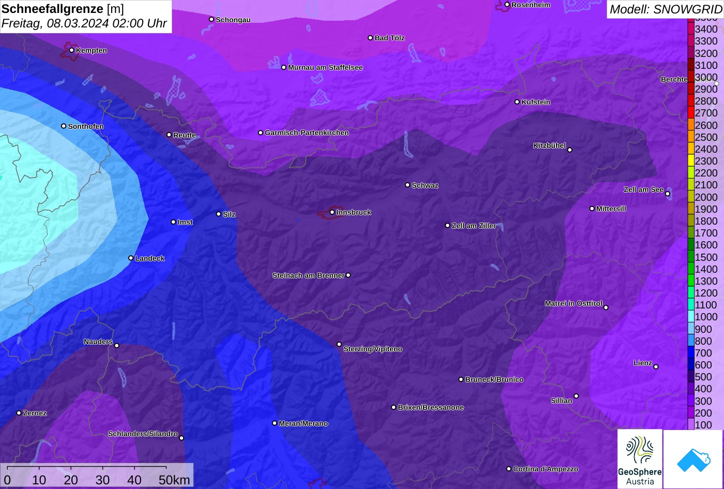Select the Schongau location dot
This screenshot has width=724, height=489.
point(212,19)
